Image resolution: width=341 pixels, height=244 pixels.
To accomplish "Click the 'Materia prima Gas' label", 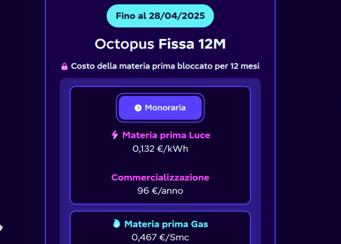I will (x=166, y=224).
